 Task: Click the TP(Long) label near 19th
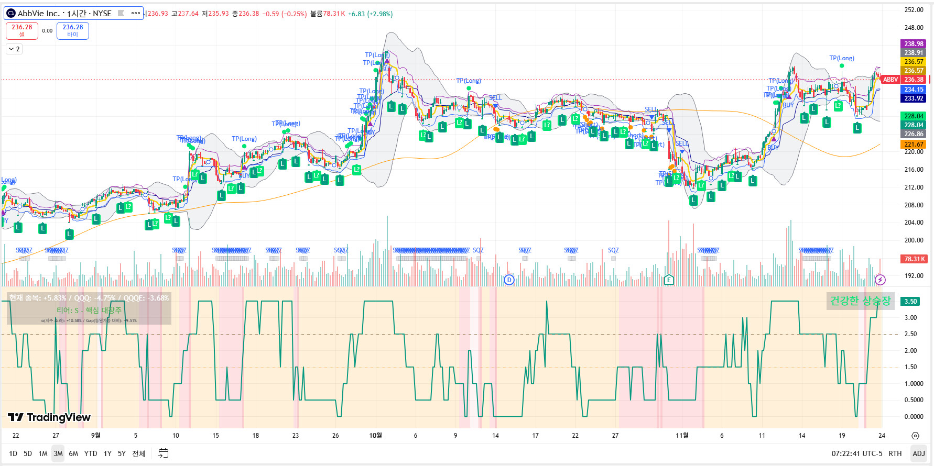(841, 58)
